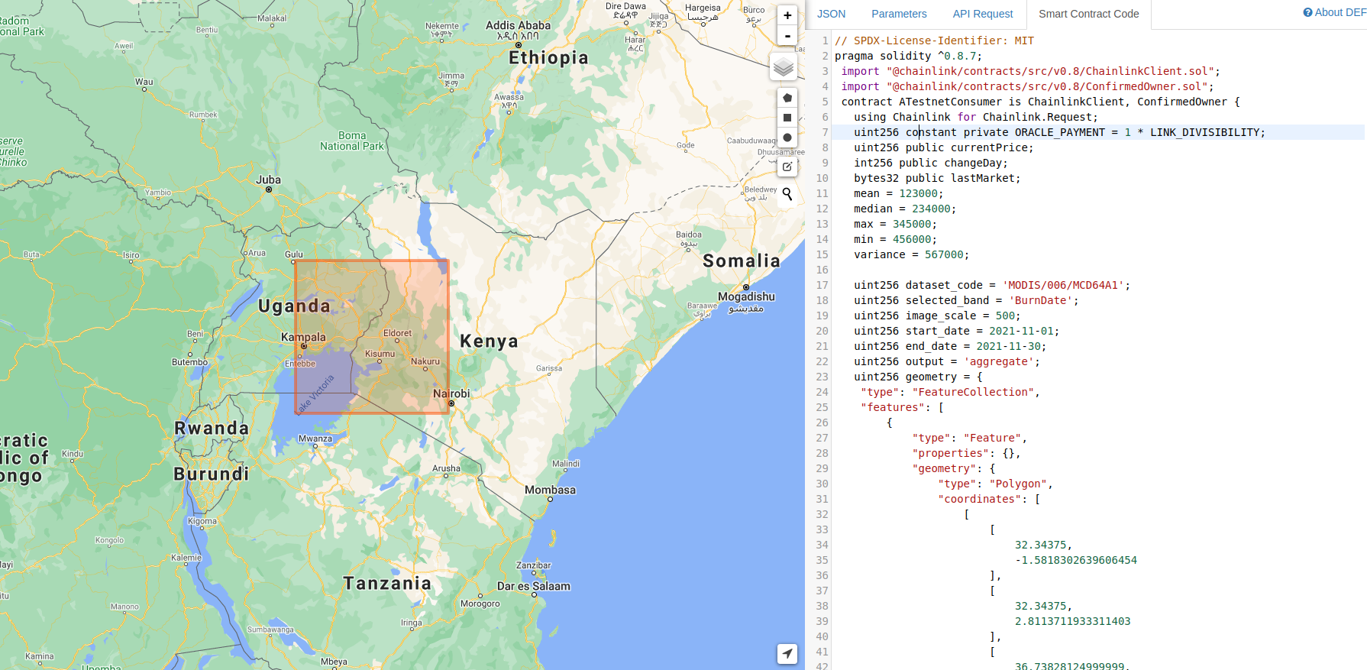This screenshot has height=670, width=1367.
Task: Click the Nairobi city marker
Action: pyautogui.click(x=451, y=403)
